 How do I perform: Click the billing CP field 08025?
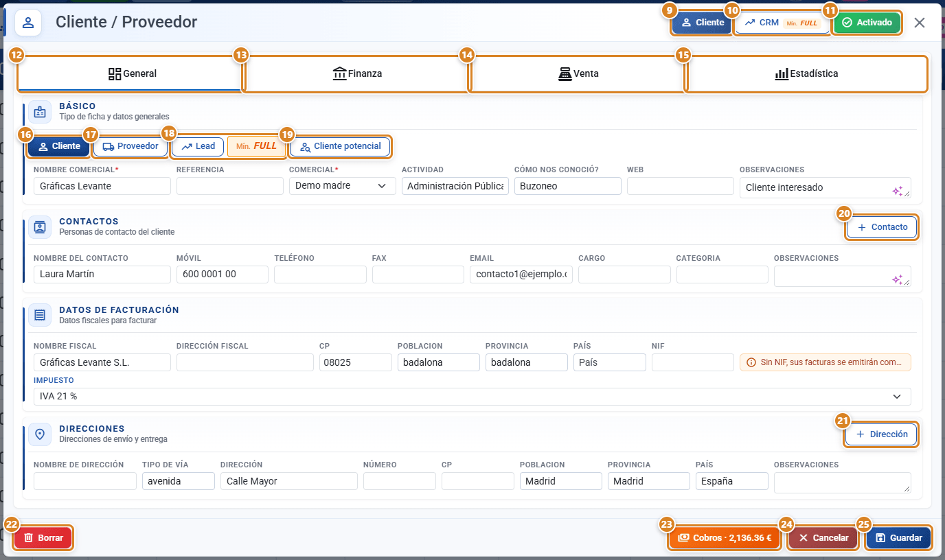(x=356, y=362)
